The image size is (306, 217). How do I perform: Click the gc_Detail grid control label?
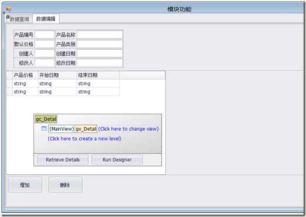46,119
